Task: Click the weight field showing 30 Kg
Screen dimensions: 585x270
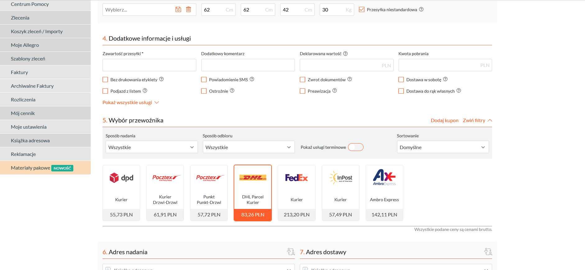Action: coord(337,10)
